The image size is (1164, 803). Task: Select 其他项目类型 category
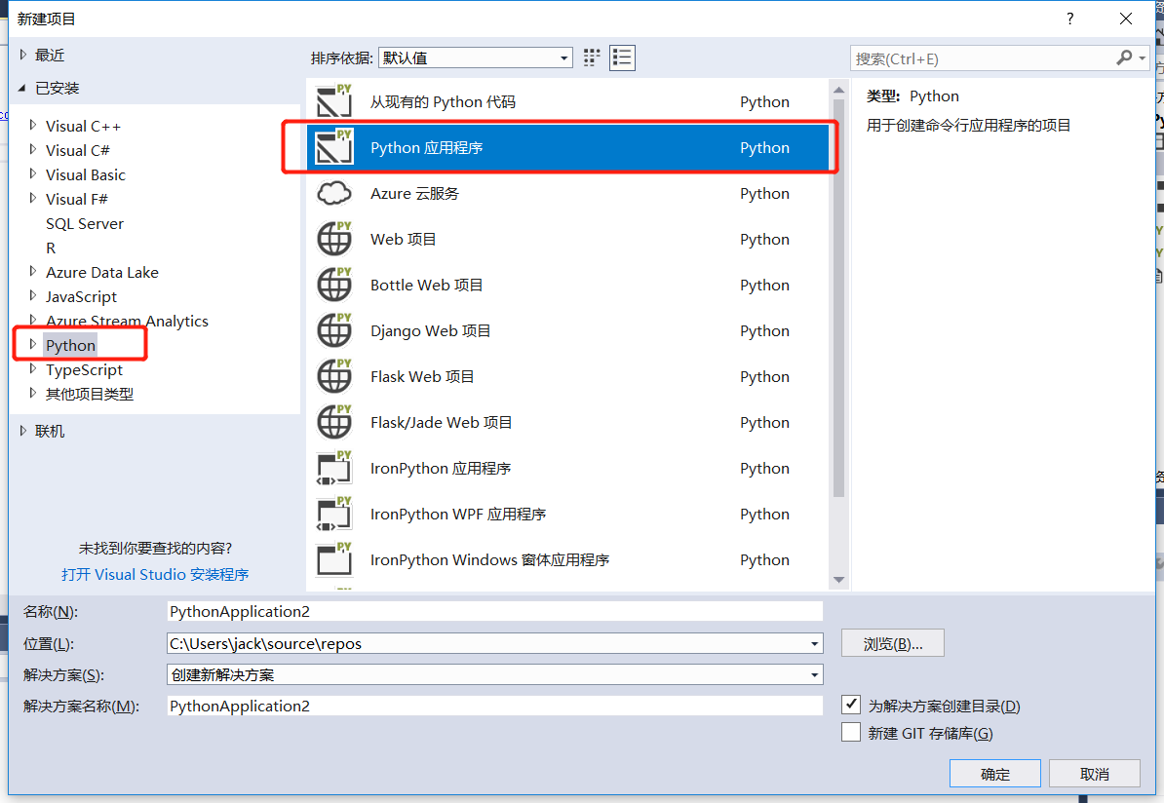click(x=89, y=394)
